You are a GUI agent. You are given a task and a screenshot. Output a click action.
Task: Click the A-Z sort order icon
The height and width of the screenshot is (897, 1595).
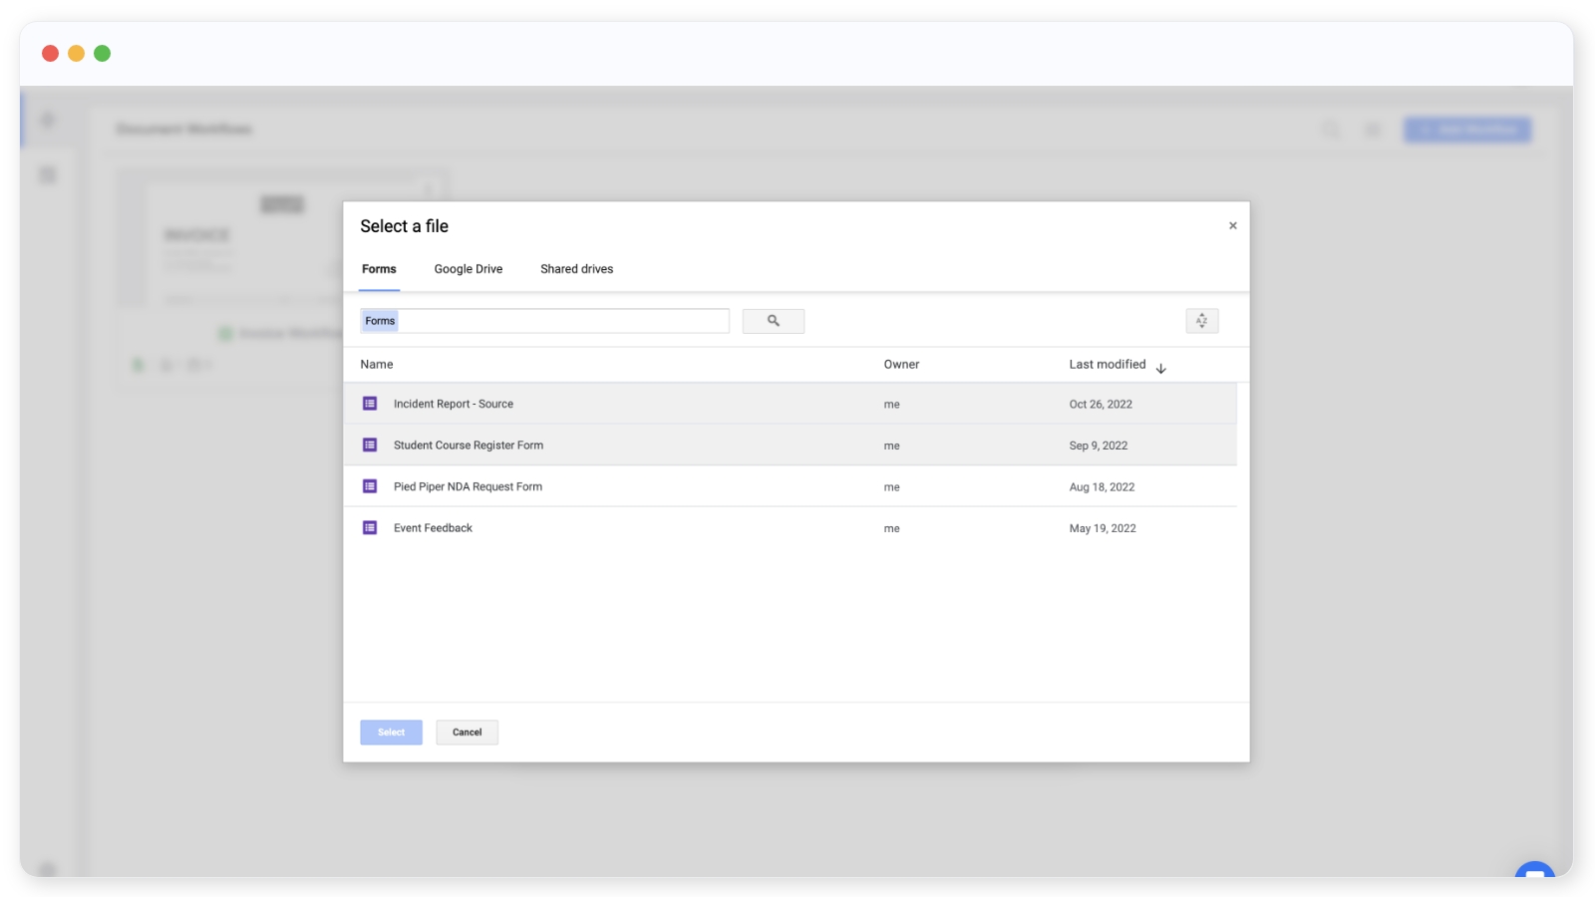tap(1201, 321)
